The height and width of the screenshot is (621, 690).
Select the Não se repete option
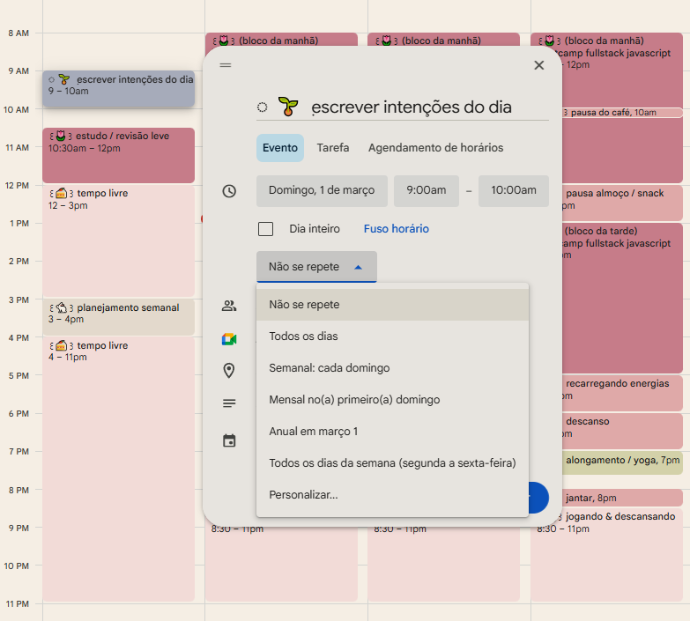point(392,305)
